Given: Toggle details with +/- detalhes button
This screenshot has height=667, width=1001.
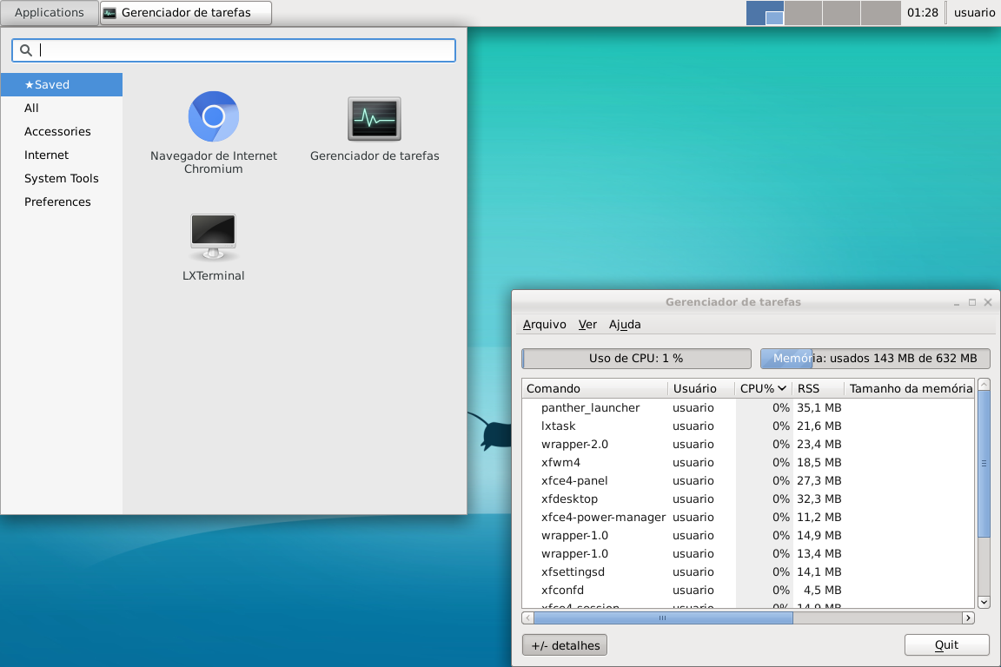Looking at the screenshot, I should [x=564, y=645].
